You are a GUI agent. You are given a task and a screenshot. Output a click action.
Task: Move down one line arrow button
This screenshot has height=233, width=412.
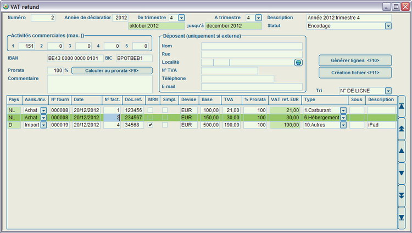click(x=402, y=173)
